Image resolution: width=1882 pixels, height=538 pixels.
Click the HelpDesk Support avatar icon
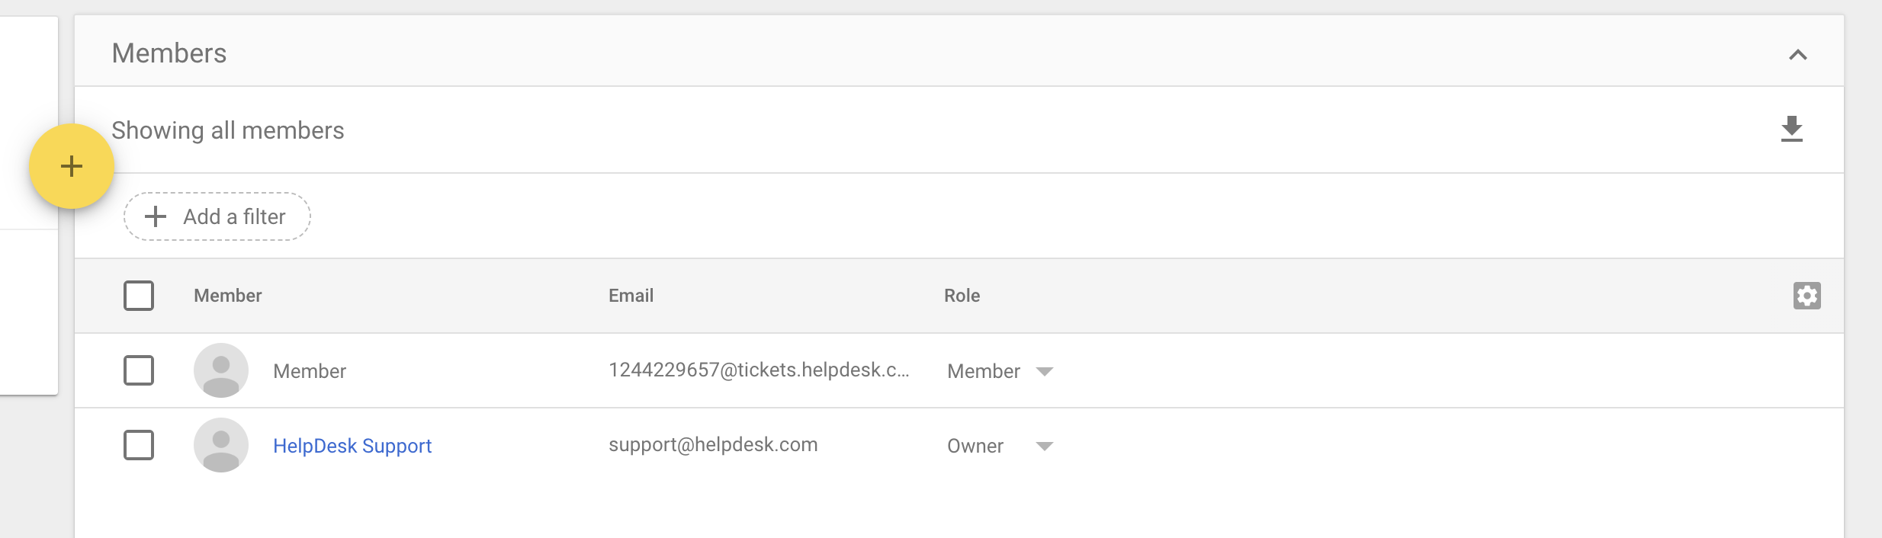tap(221, 445)
